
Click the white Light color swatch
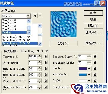pos(83,81)
